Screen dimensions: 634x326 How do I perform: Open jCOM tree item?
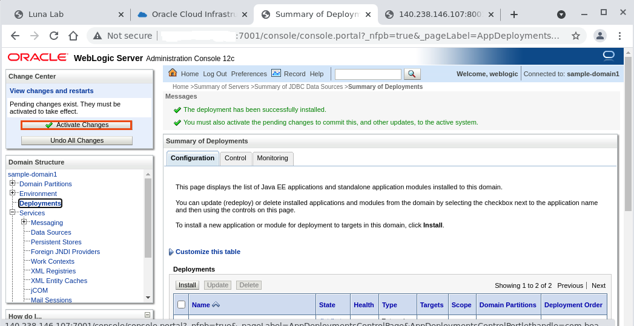pyautogui.click(x=39, y=290)
